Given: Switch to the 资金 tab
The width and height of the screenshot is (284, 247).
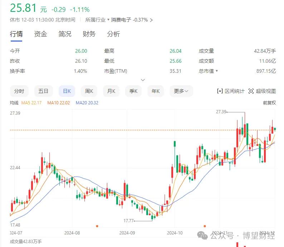Looking at the screenshot, I should pyautogui.click(x=40, y=34).
